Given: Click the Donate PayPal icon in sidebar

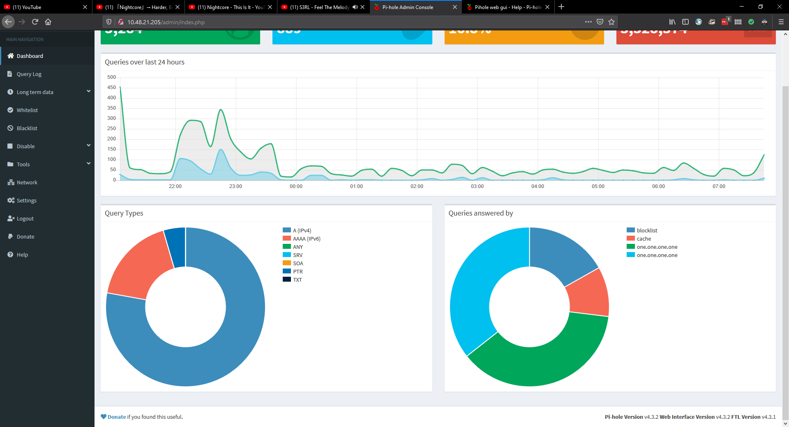Looking at the screenshot, I should pyautogui.click(x=10, y=236).
